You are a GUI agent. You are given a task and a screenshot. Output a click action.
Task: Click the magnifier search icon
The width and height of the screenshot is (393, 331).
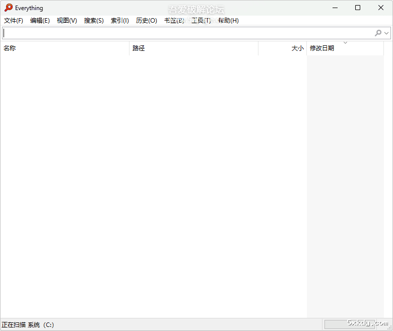tap(378, 33)
